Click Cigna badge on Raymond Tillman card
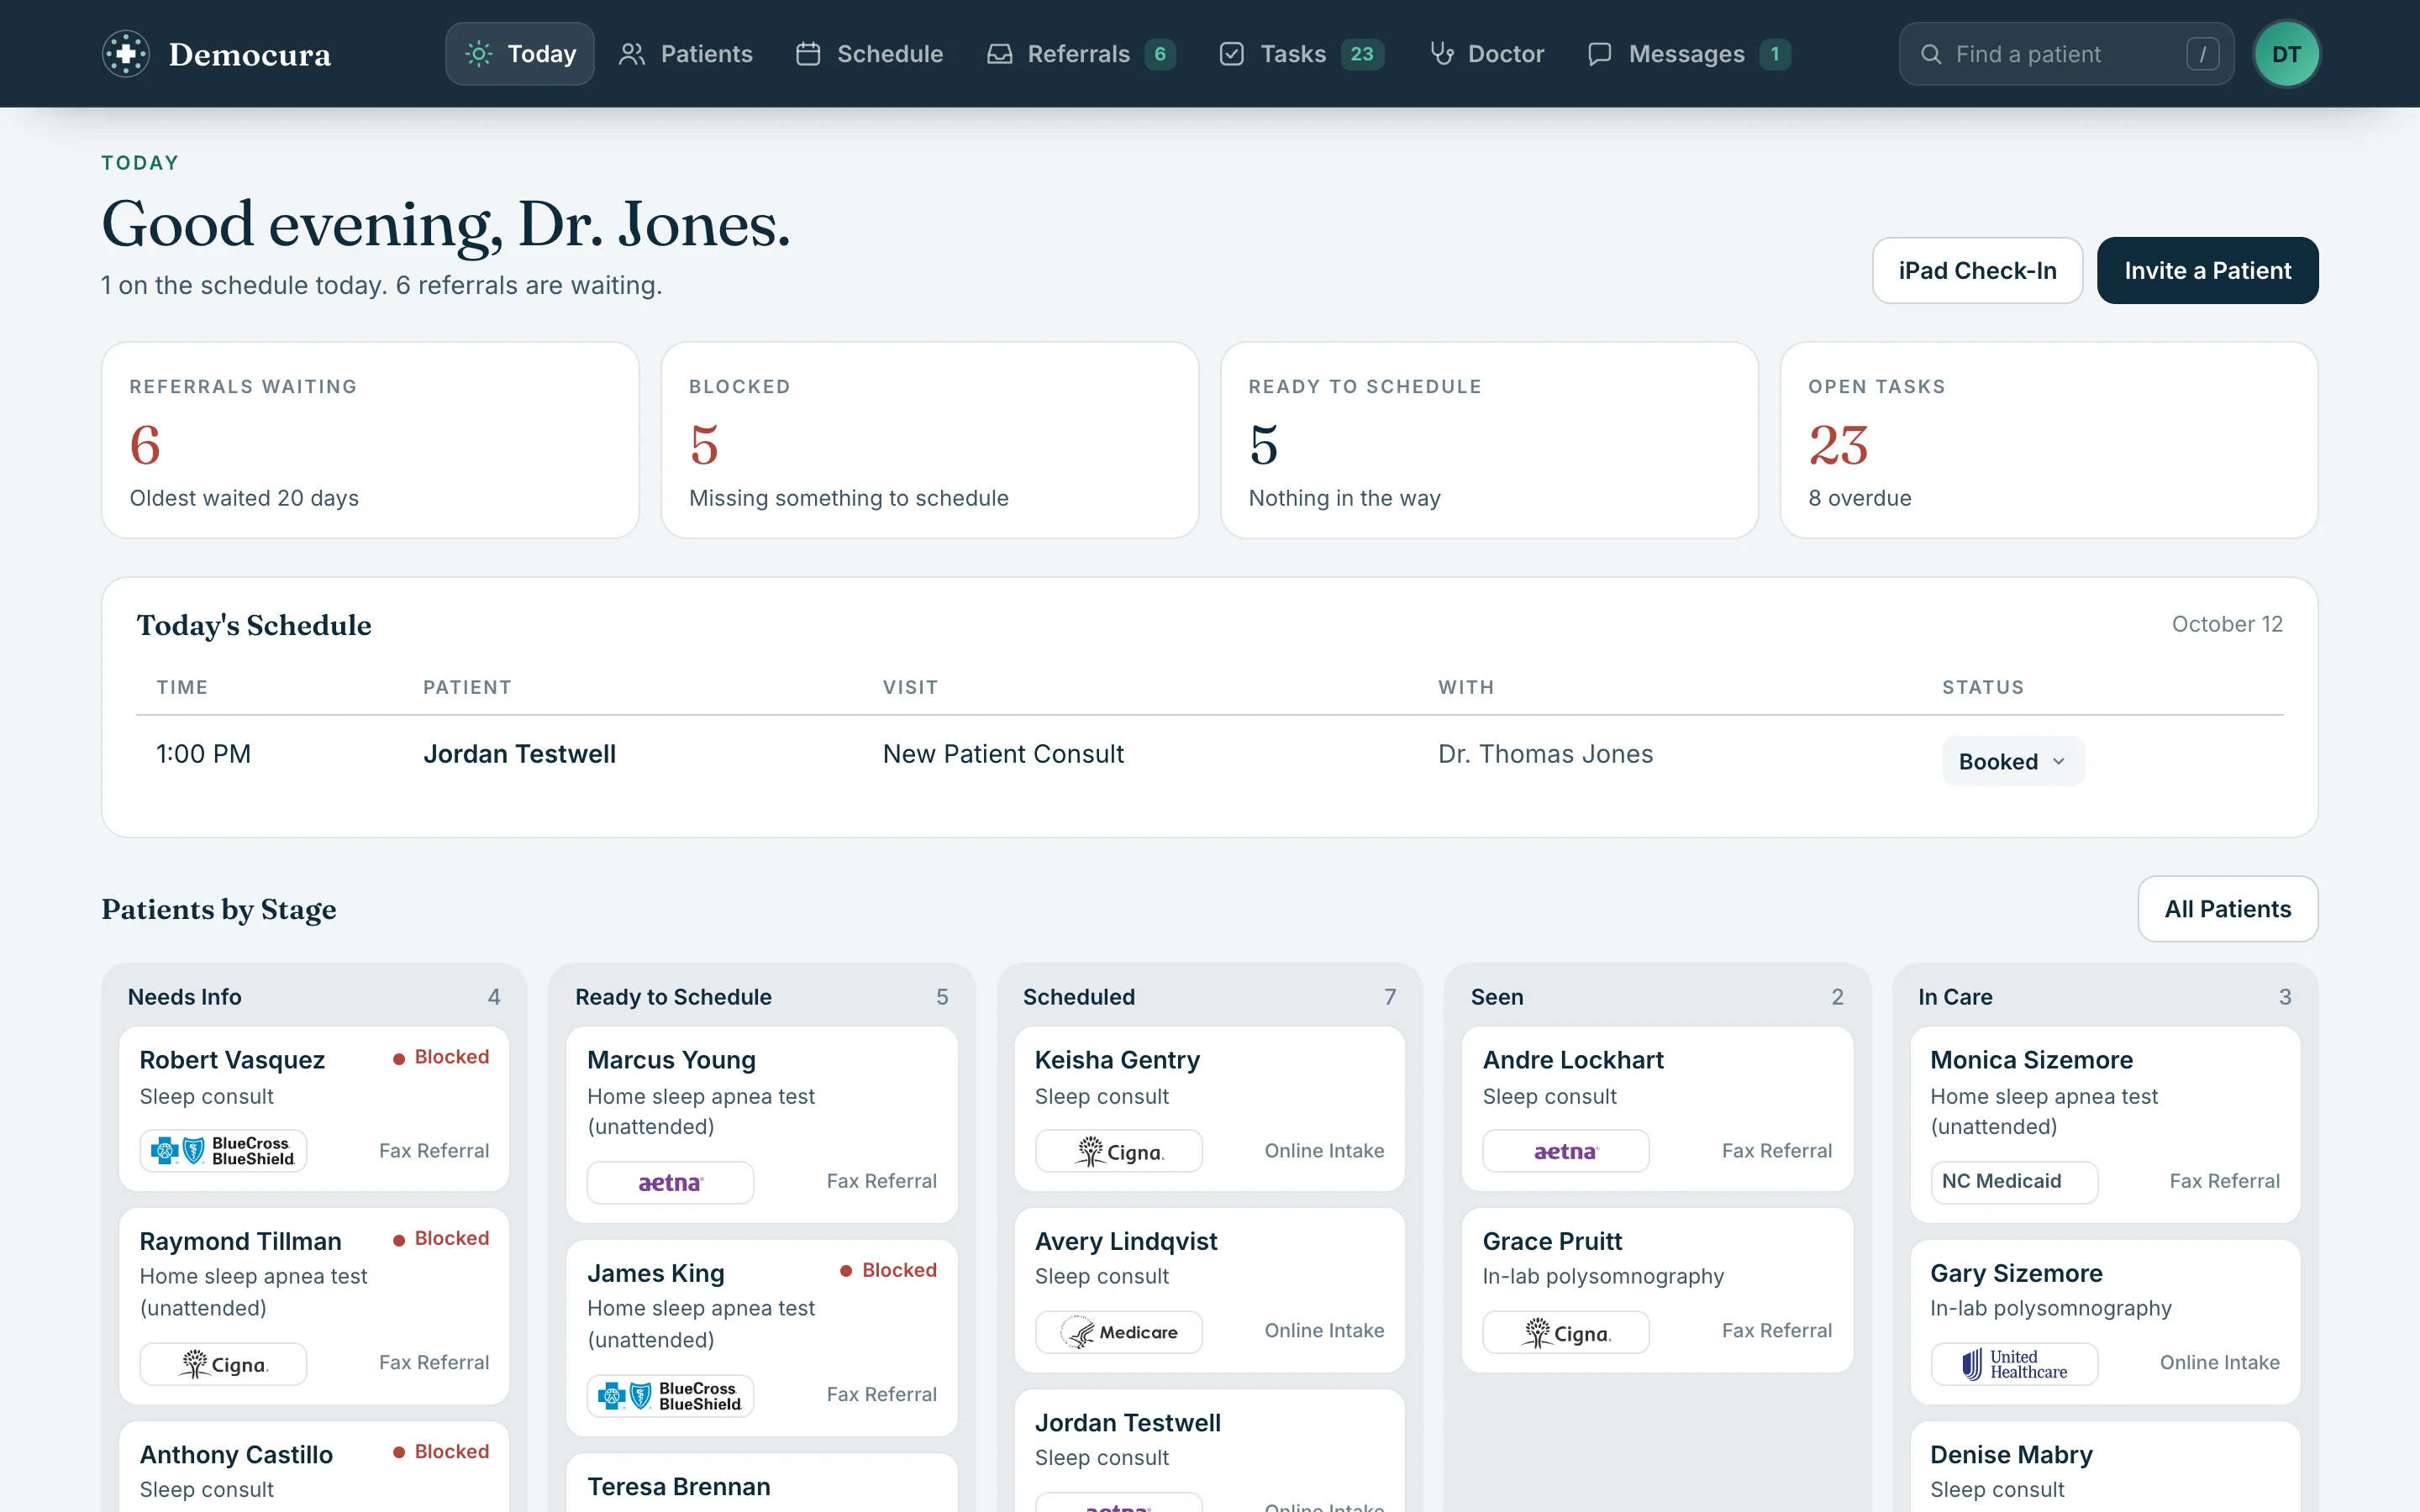This screenshot has height=1512, width=2420. coord(223,1364)
